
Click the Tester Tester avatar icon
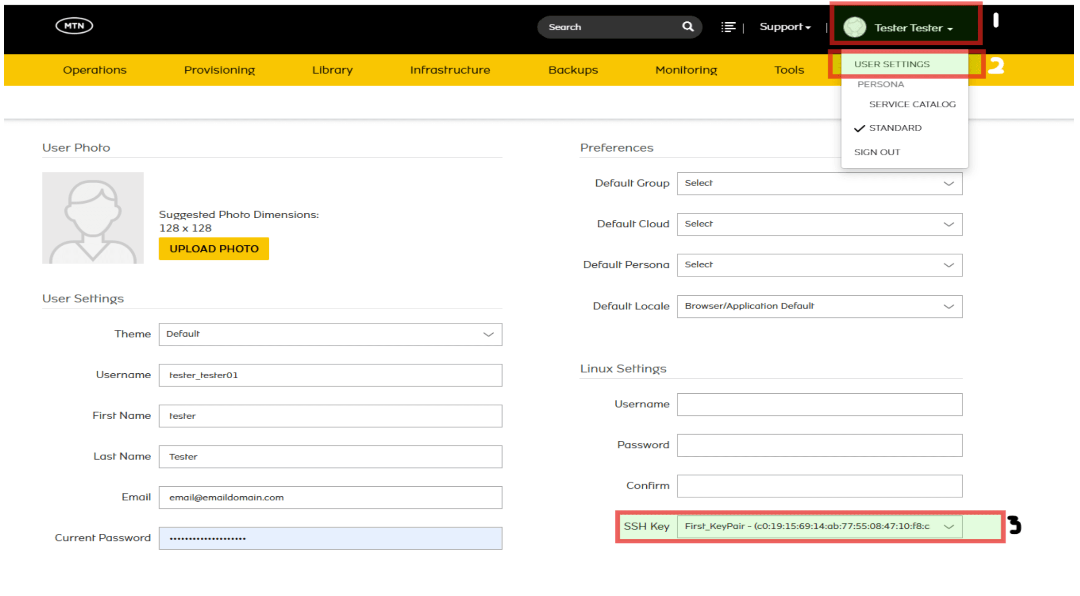pos(854,27)
